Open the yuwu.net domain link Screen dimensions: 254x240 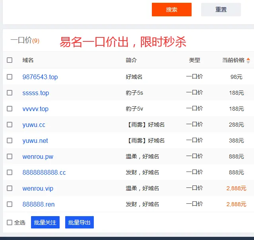coord(35,141)
